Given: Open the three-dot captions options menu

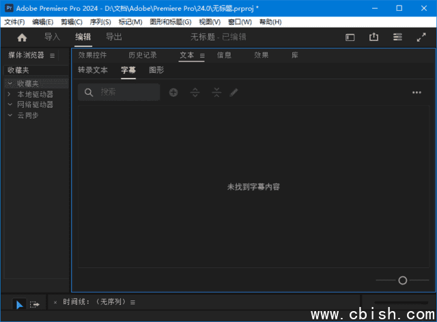Looking at the screenshot, I should [x=417, y=93].
